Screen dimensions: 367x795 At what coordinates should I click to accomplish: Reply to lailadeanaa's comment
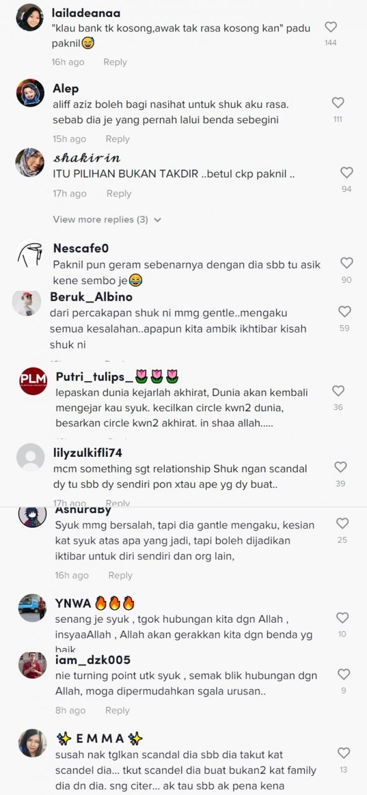115,62
